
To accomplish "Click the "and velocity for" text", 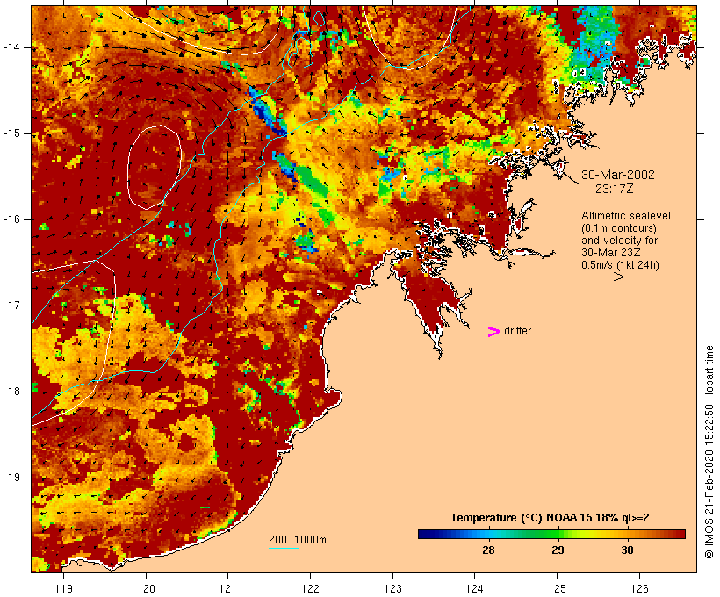I will (619, 241).
